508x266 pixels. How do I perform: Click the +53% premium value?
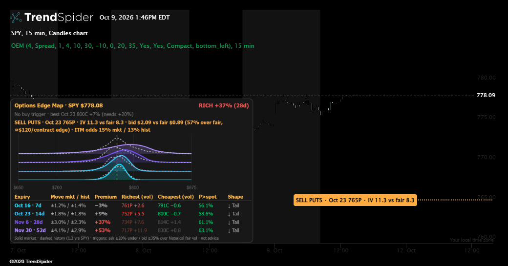click(103, 230)
